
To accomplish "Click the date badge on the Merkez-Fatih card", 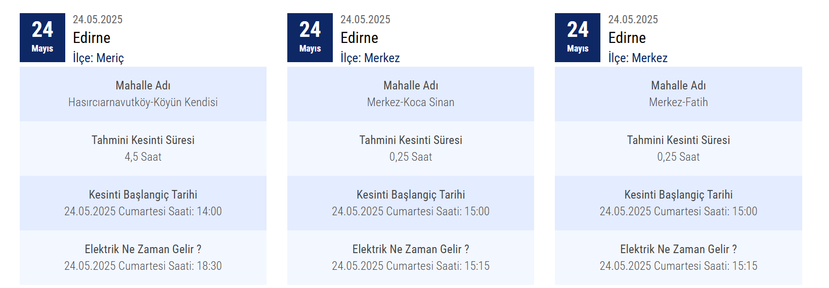I will [578, 37].
